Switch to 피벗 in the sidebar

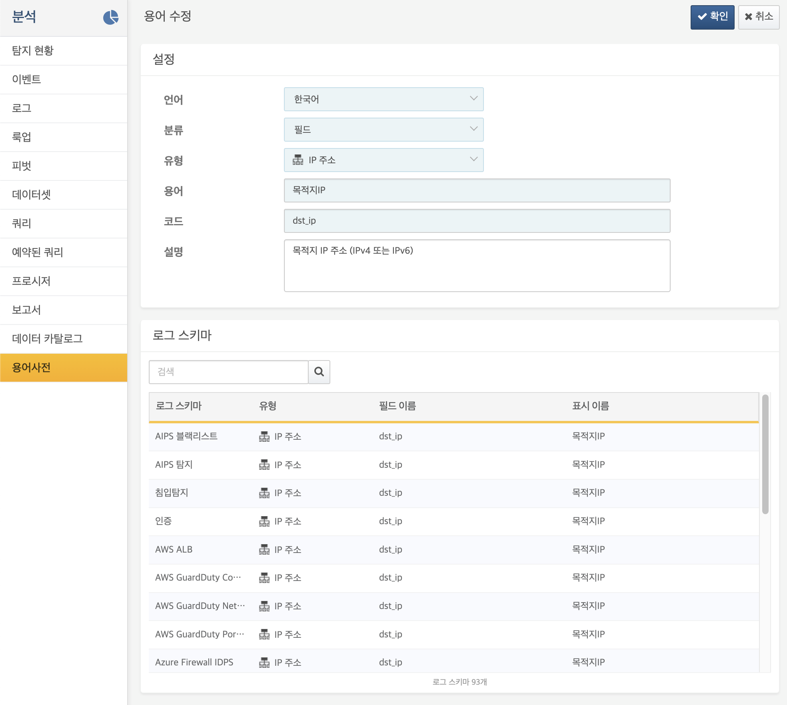[64, 166]
